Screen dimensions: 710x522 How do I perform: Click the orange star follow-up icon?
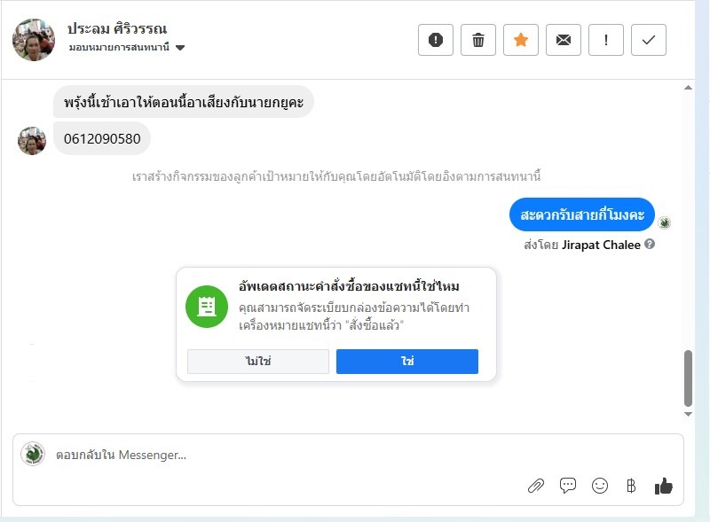[x=521, y=40]
